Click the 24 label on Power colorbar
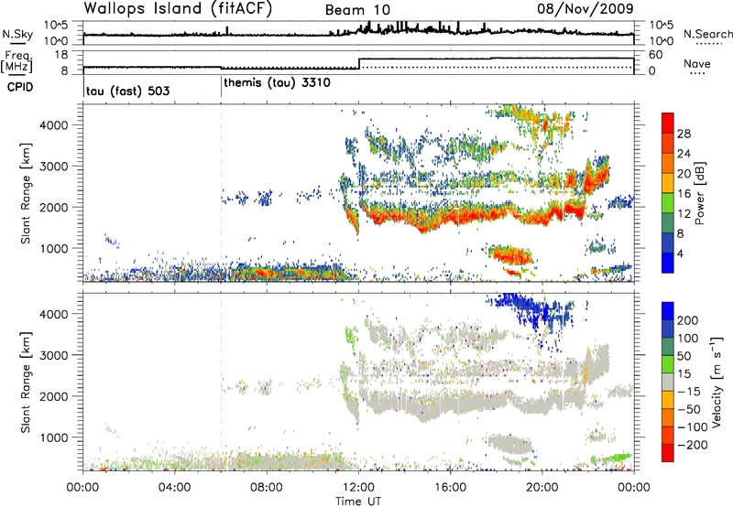The image size is (733, 507). click(x=684, y=154)
